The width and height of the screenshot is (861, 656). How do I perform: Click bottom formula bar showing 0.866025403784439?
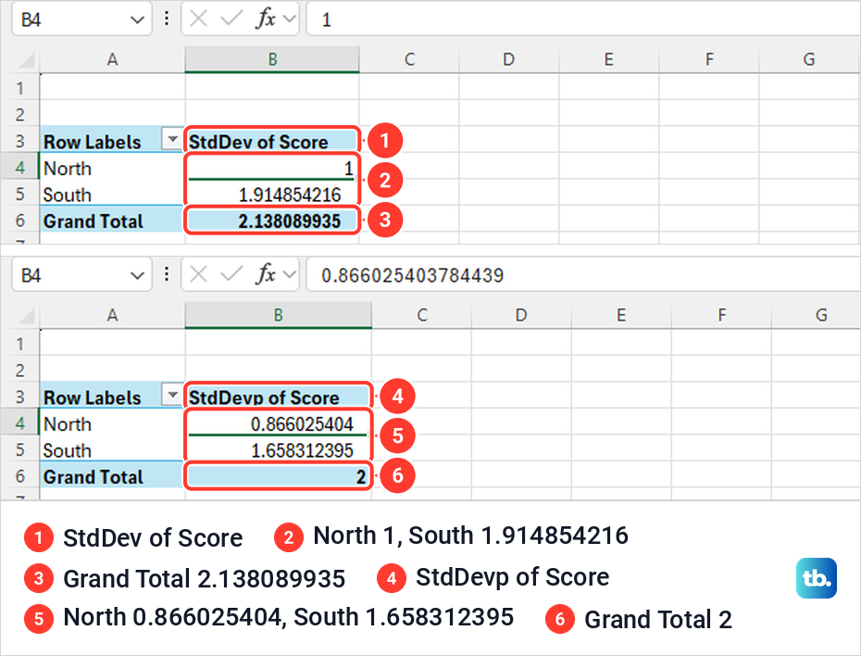point(583,274)
